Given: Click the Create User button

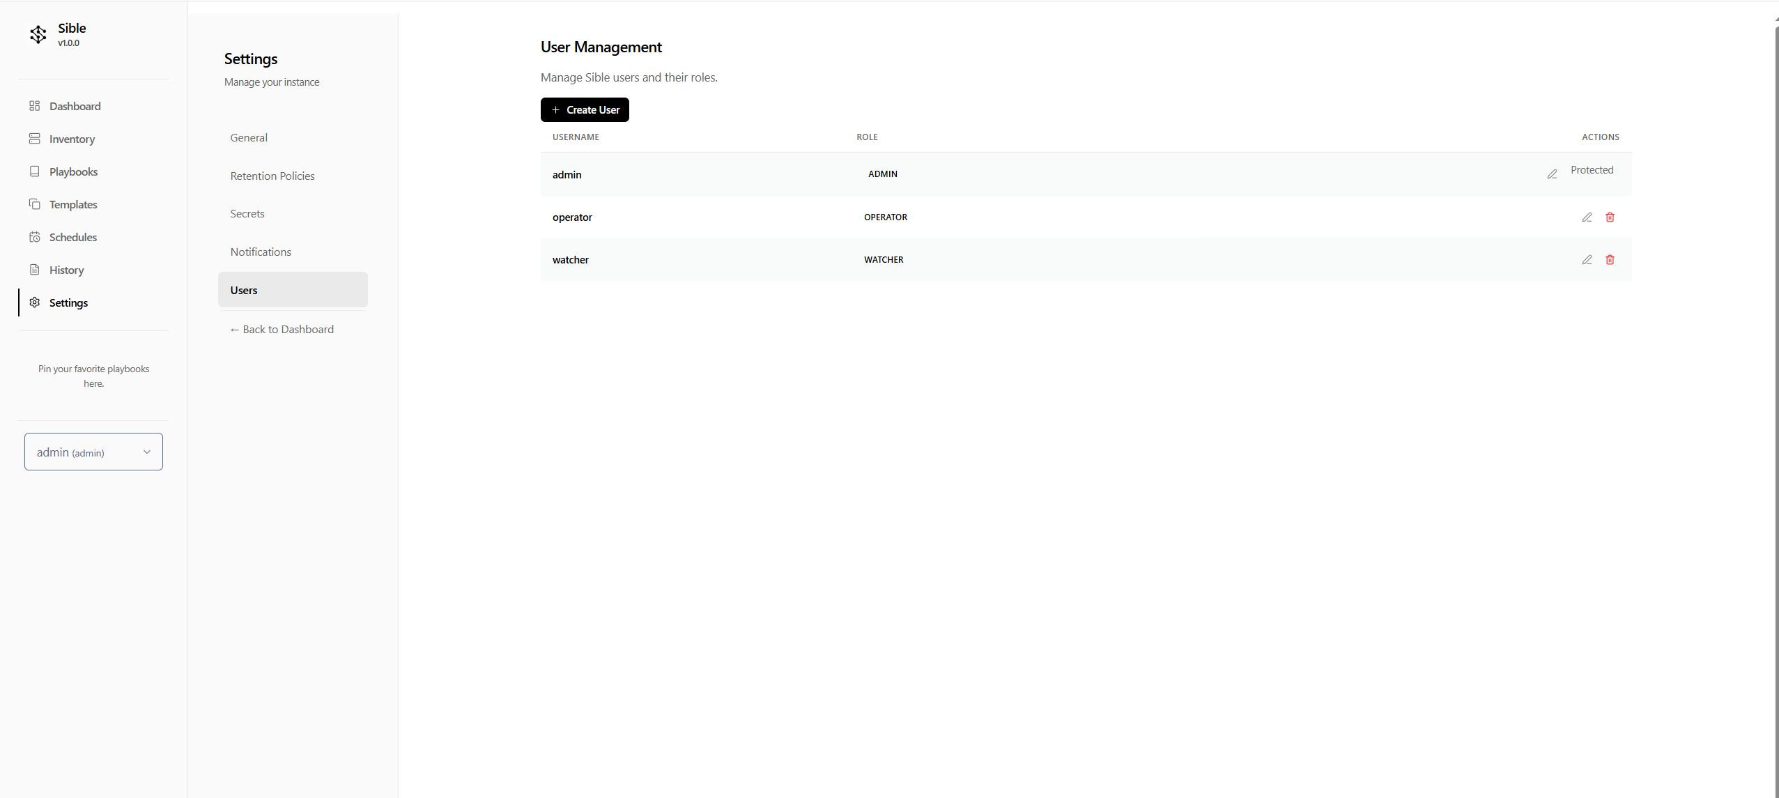Looking at the screenshot, I should coord(584,109).
